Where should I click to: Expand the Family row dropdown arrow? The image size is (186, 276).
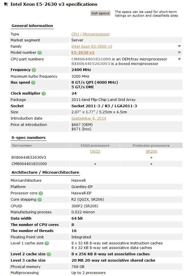(179, 46)
